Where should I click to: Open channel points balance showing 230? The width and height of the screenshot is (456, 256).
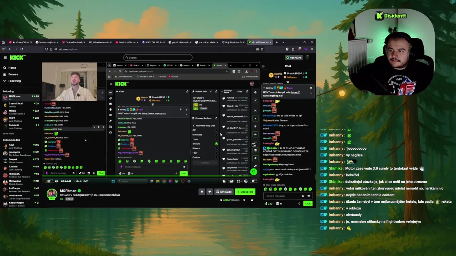268,203
